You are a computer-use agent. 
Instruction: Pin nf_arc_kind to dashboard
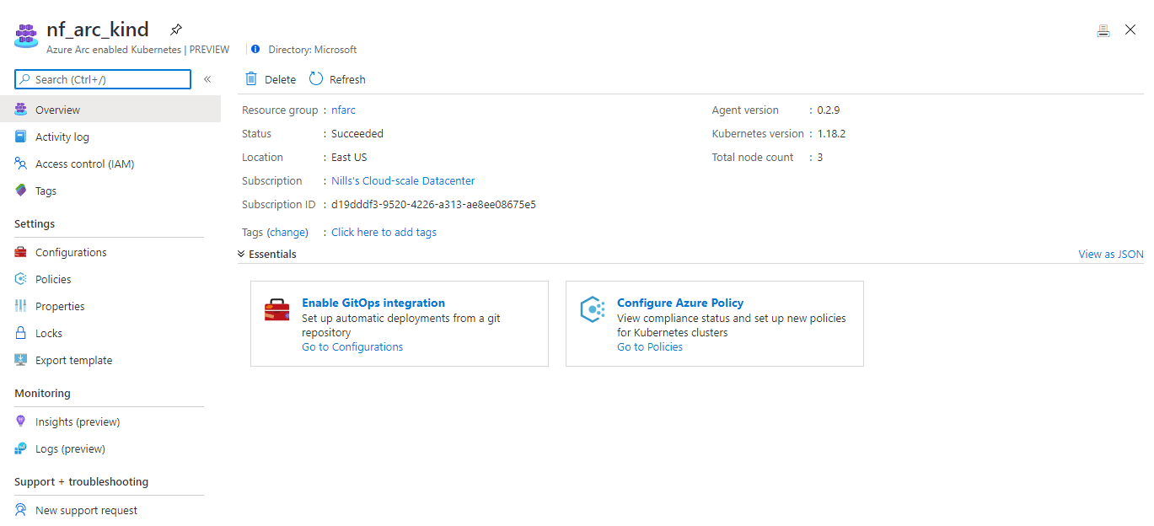175,28
